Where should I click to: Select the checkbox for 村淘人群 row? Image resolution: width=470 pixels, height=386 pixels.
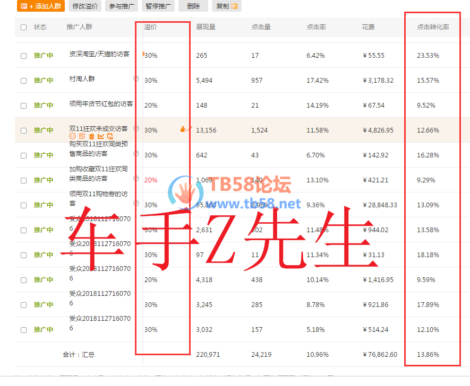(23, 81)
